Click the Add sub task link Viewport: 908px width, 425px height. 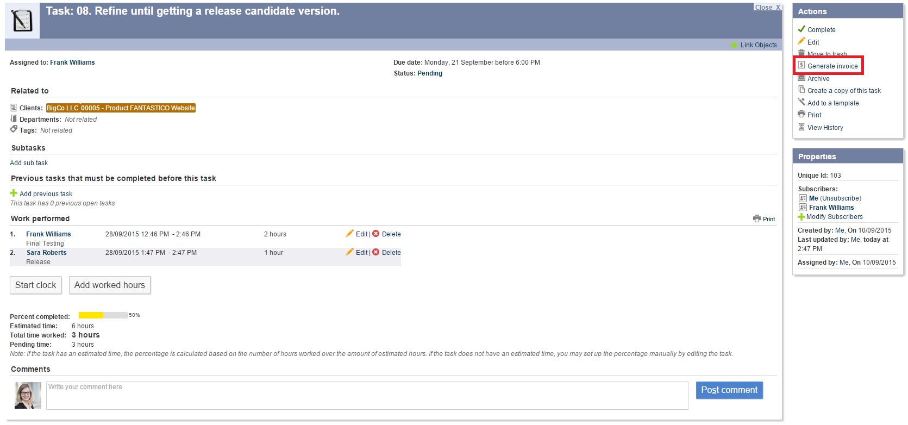(29, 163)
